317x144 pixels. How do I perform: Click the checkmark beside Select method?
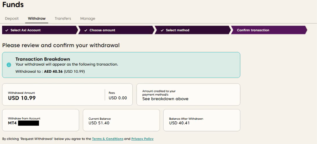tap(163, 30)
